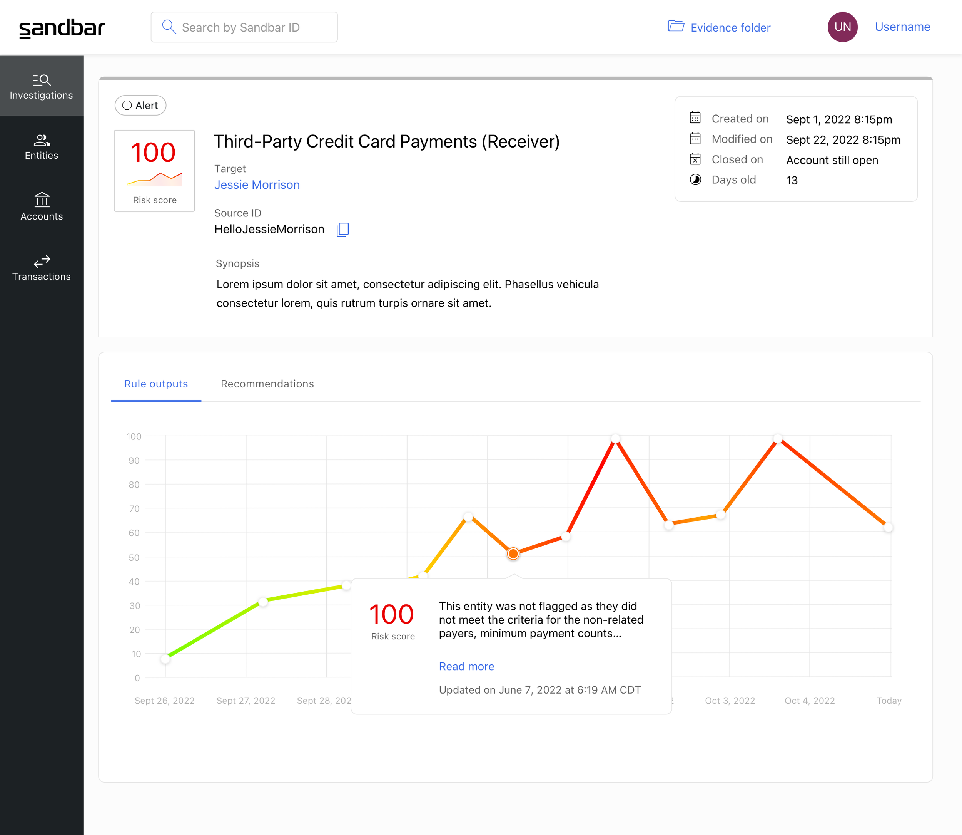962x835 pixels.
Task: Click the Alert badge
Action: 140,105
